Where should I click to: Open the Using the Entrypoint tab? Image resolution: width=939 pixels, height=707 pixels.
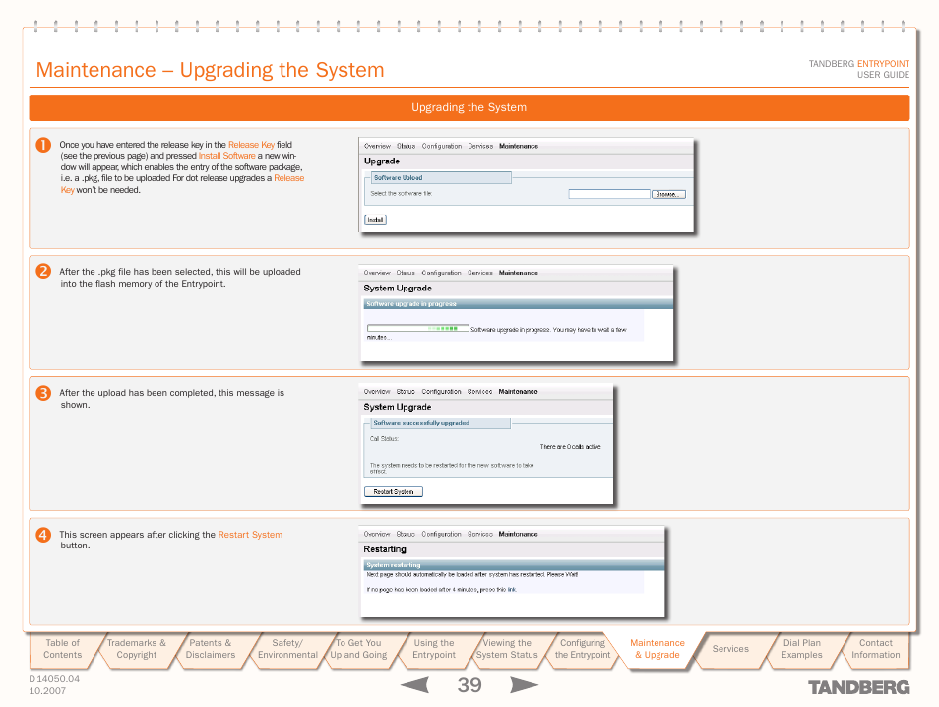[433, 649]
